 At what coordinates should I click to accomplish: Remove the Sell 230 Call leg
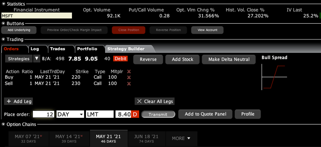[x=129, y=83]
